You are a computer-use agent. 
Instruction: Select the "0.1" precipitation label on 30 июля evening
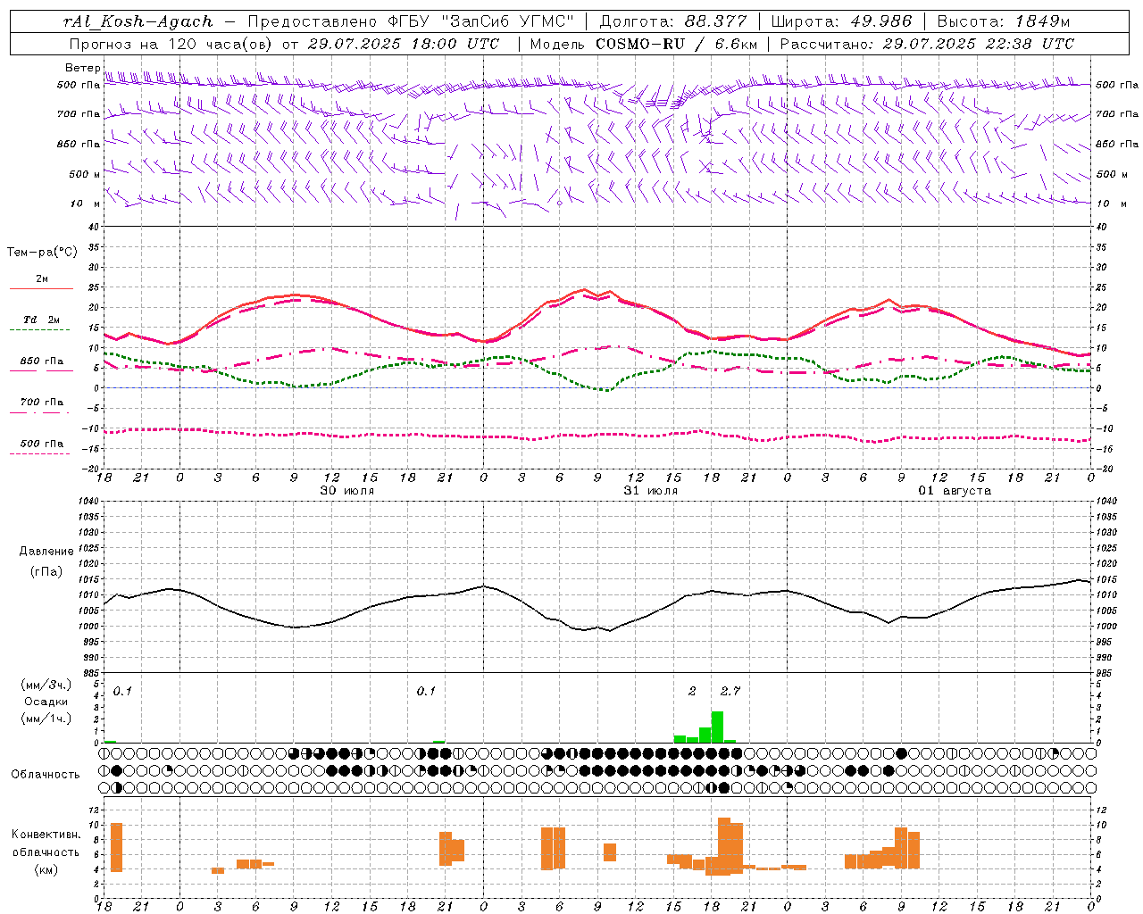(426, 692)
